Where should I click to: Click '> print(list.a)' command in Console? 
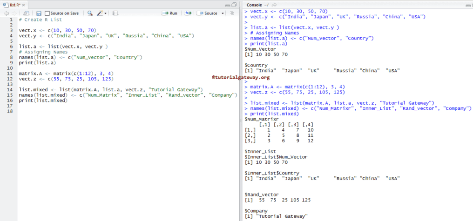[266, 44]
